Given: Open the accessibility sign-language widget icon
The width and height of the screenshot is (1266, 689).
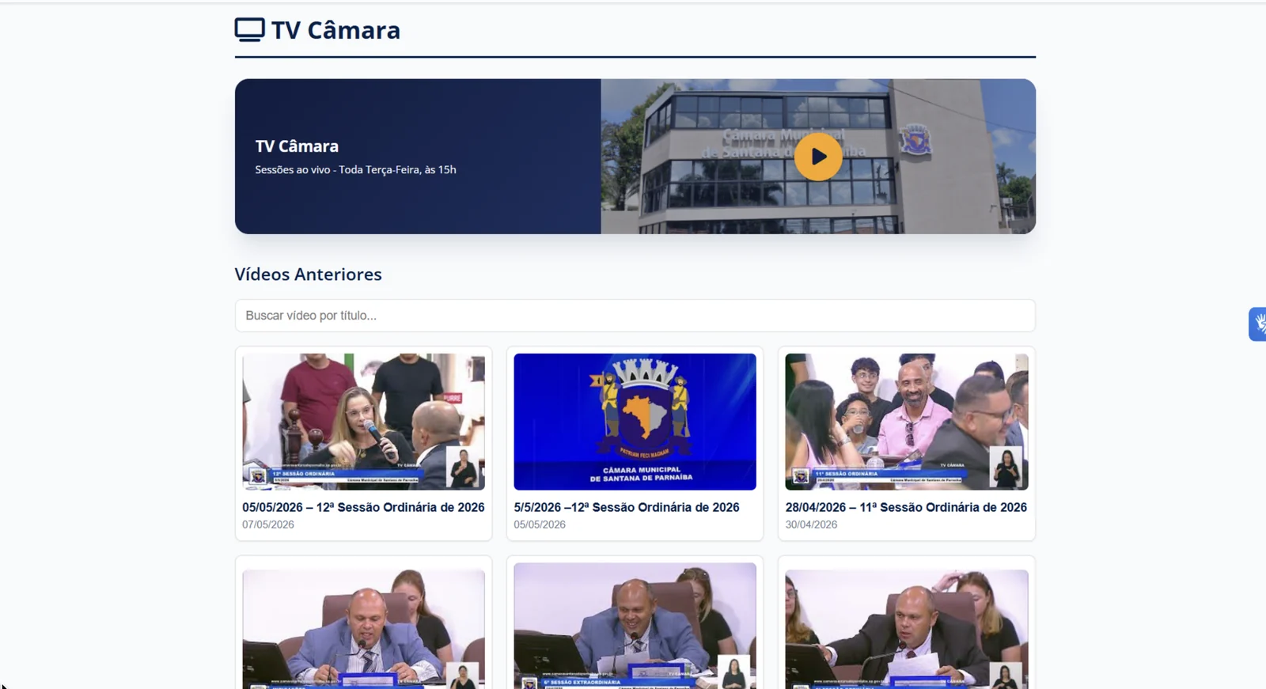Looking at the screenshot, I should [x=1258, y=324].
